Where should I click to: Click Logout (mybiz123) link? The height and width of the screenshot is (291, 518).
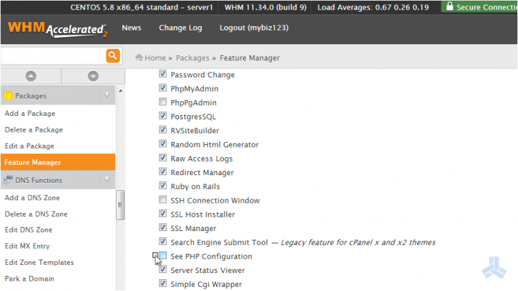[253, 28]
